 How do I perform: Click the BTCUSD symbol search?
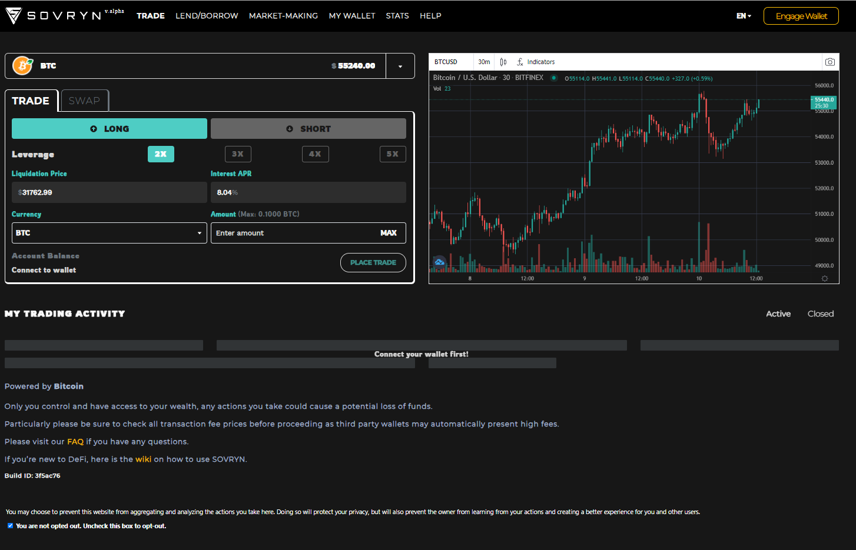[446, 62]
